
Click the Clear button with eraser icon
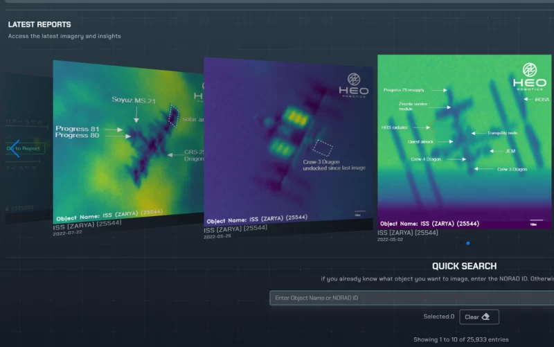[x=479, y=317]
